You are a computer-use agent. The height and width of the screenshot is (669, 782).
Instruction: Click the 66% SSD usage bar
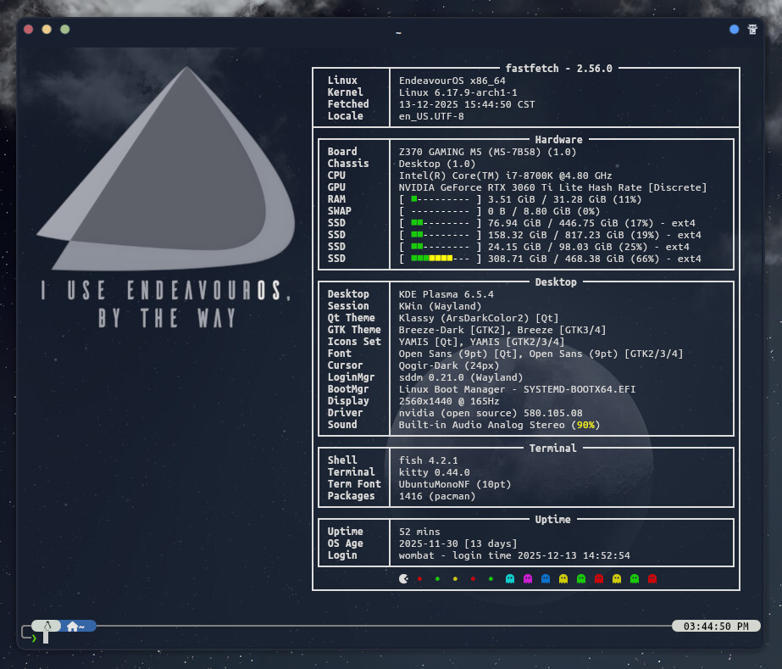(441, 259)
